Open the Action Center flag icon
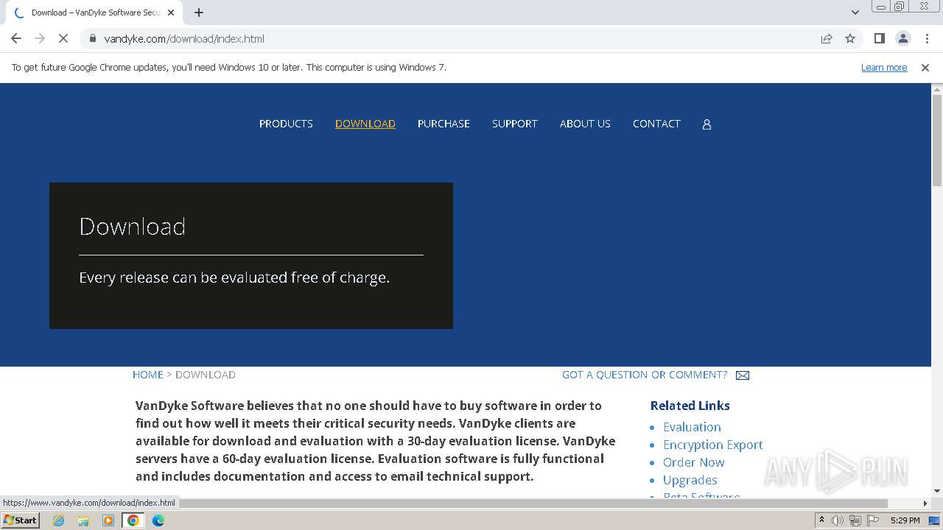 (x=872, y=520)
